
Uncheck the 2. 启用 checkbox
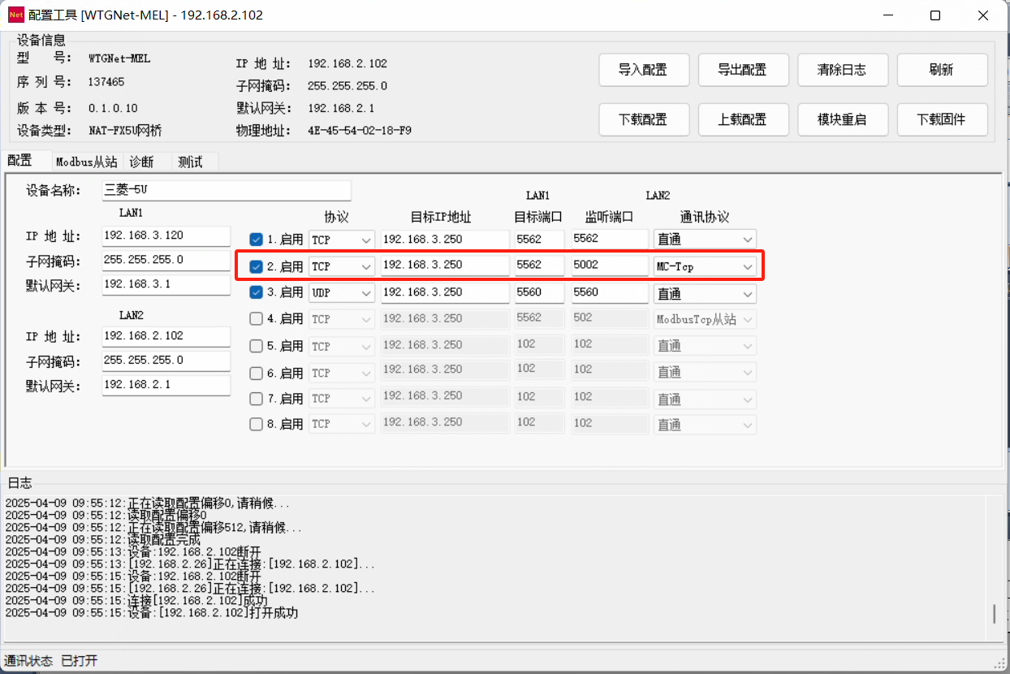(257, 266)
